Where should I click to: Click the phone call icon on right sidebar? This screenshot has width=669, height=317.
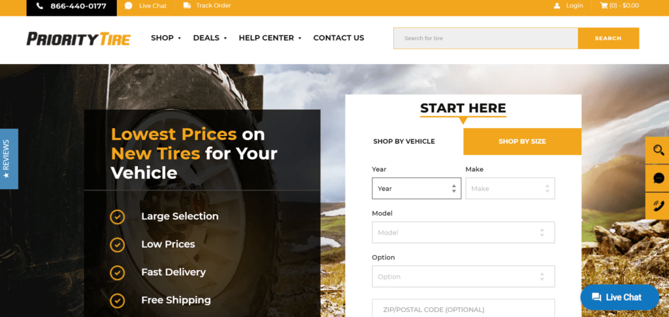click(x=659, y=206)
